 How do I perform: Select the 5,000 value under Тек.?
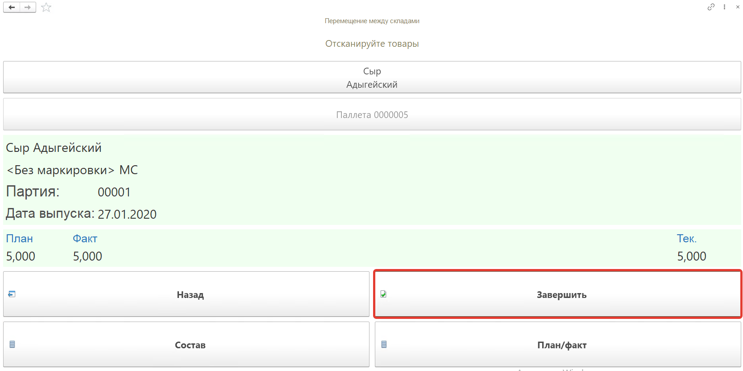coord(691,257)
